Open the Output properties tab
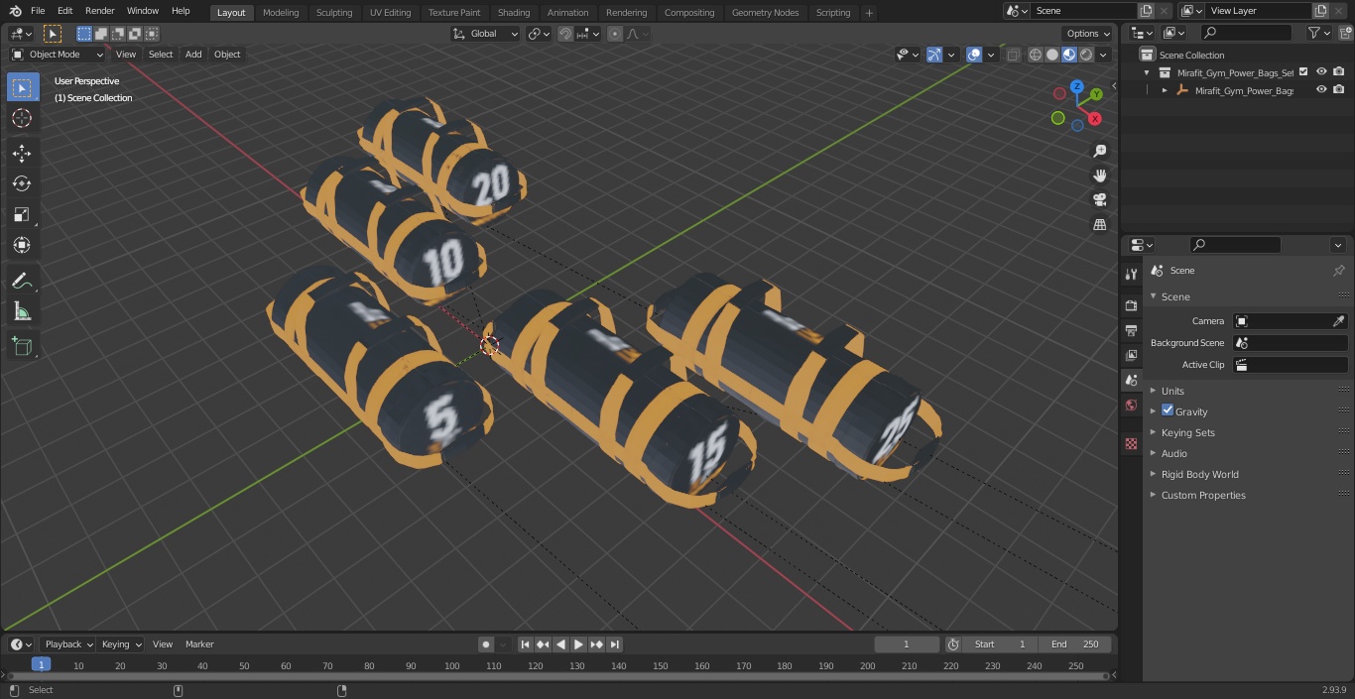1355x699 pixels. [1131, 330]
